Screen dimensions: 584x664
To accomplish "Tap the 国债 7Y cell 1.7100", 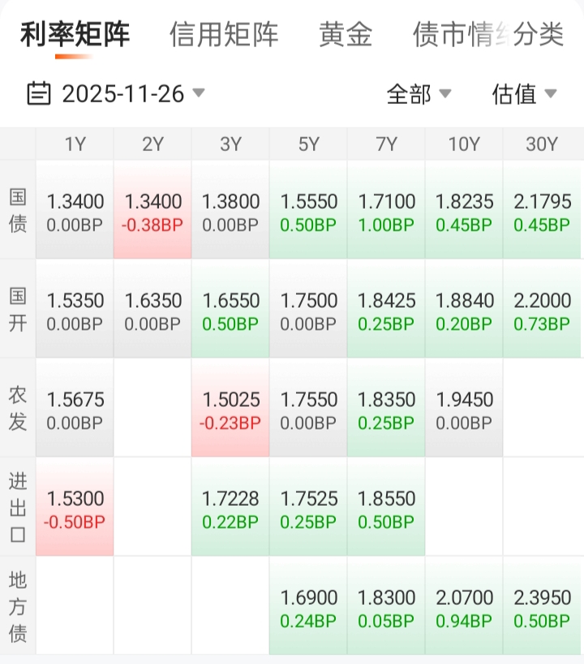I will tap(386, 211).
